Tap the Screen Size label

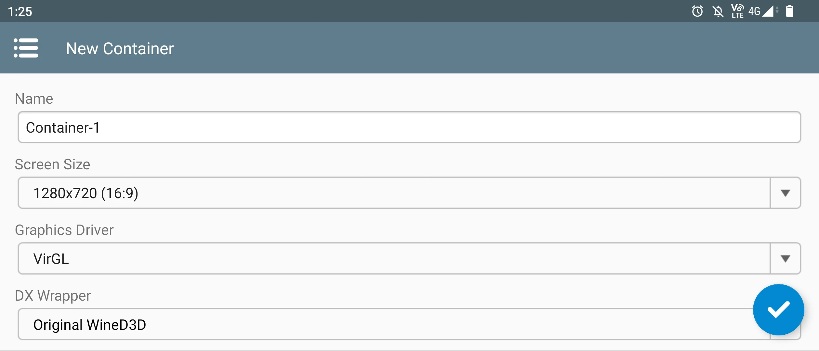[52, 164]
